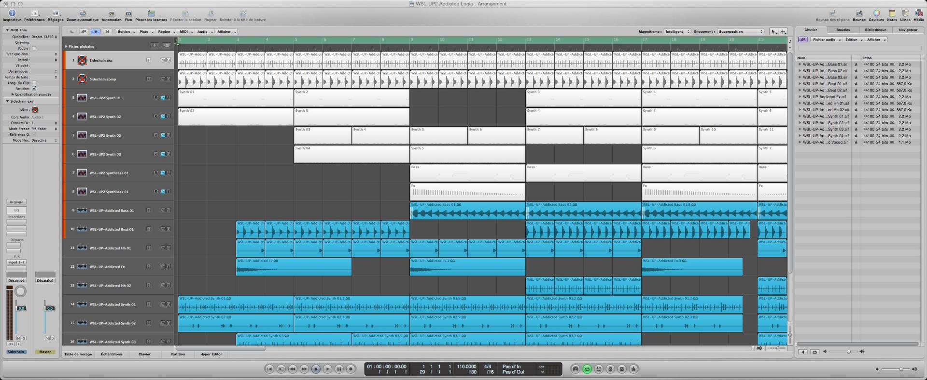
Task: Toggle the Automation view icon
Action: click(x=112, y=13)
